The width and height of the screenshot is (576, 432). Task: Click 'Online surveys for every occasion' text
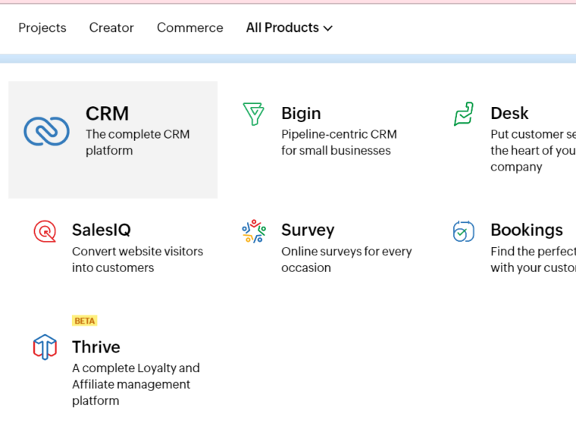click(346, 259)
